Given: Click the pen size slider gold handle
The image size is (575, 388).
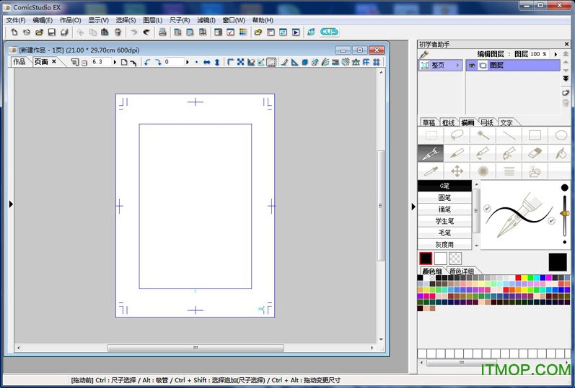Looking at the screenshot, I should [565, 213].
